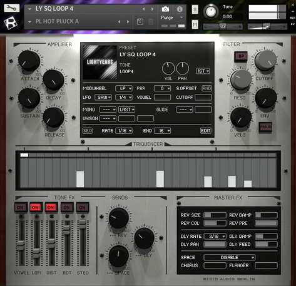Click the GLIDE amount value field
The image size is (296, 286).
tap(203, 110)
